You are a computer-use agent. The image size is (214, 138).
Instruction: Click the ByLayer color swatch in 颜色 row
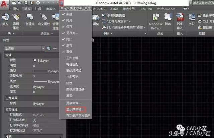tap(35, 60)
